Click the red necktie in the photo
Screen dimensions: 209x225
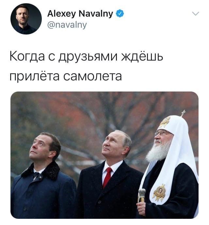tap(107, 177)
